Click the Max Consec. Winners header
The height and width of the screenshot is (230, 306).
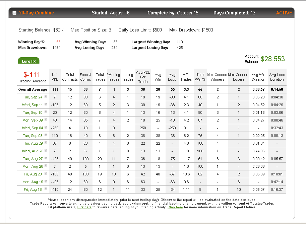tap(218, 77)
